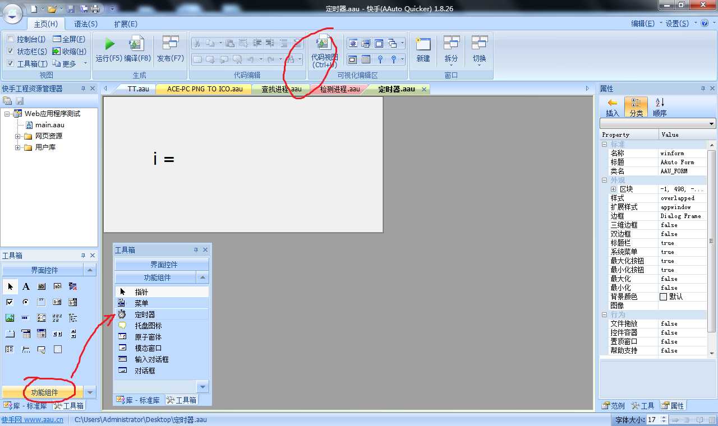The height and width of the screenshot is (426, 718).
Task: Open 代码视图 code view
Action: click(x=324, y=50)
